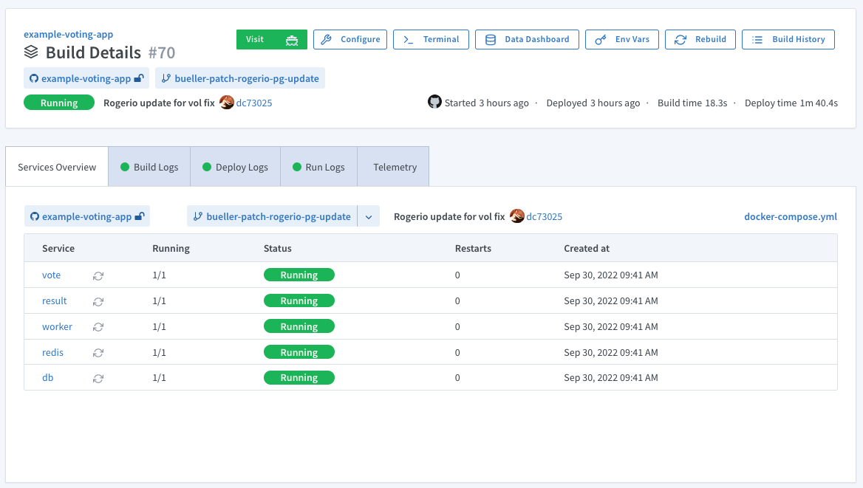Click the wrench icon on Configure button

pyautogui.click(x=327, y=40)
